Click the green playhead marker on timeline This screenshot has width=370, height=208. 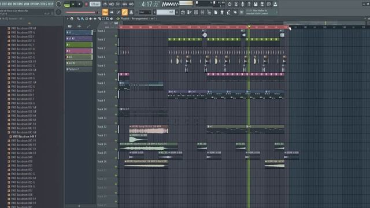click(249, 27)
